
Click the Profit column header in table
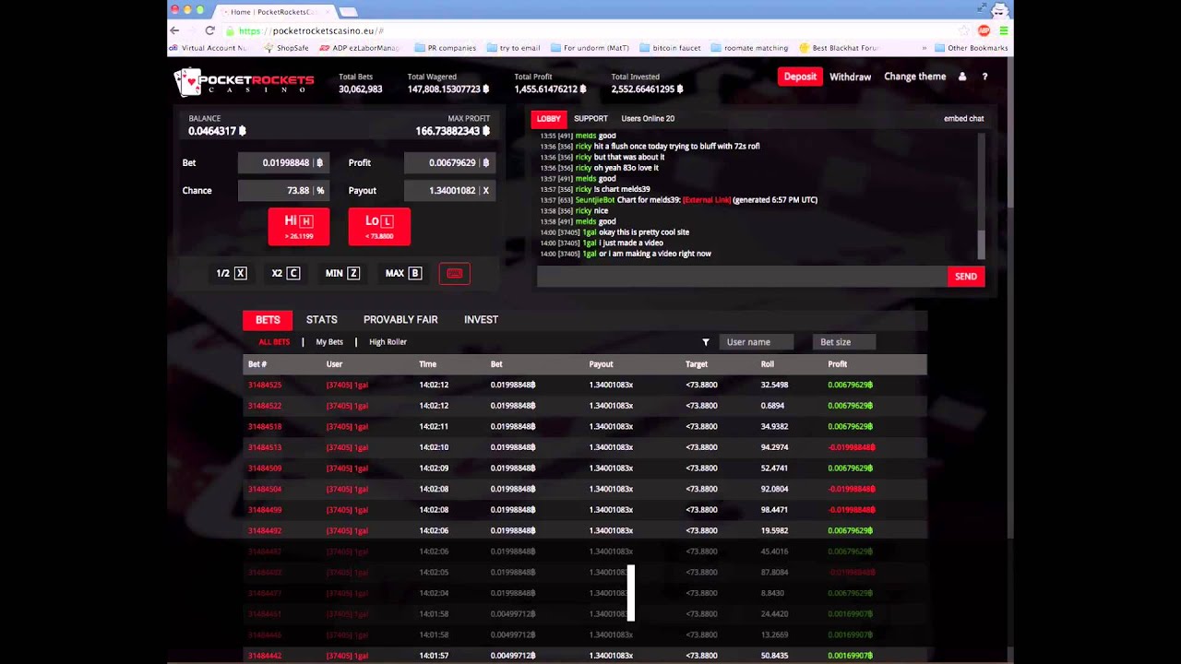(837, 364)
